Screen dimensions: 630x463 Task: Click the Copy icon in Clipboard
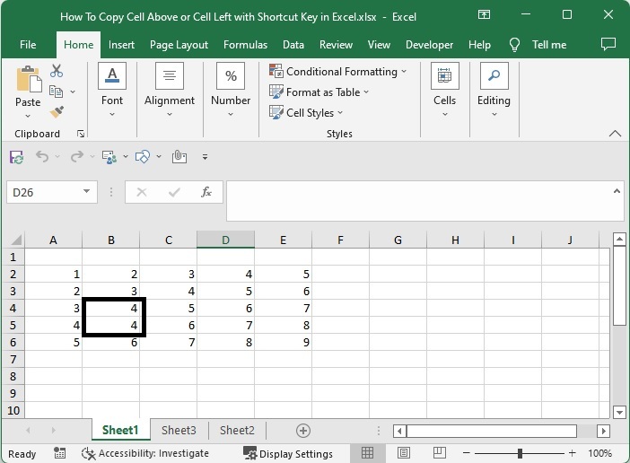point(57,92)
